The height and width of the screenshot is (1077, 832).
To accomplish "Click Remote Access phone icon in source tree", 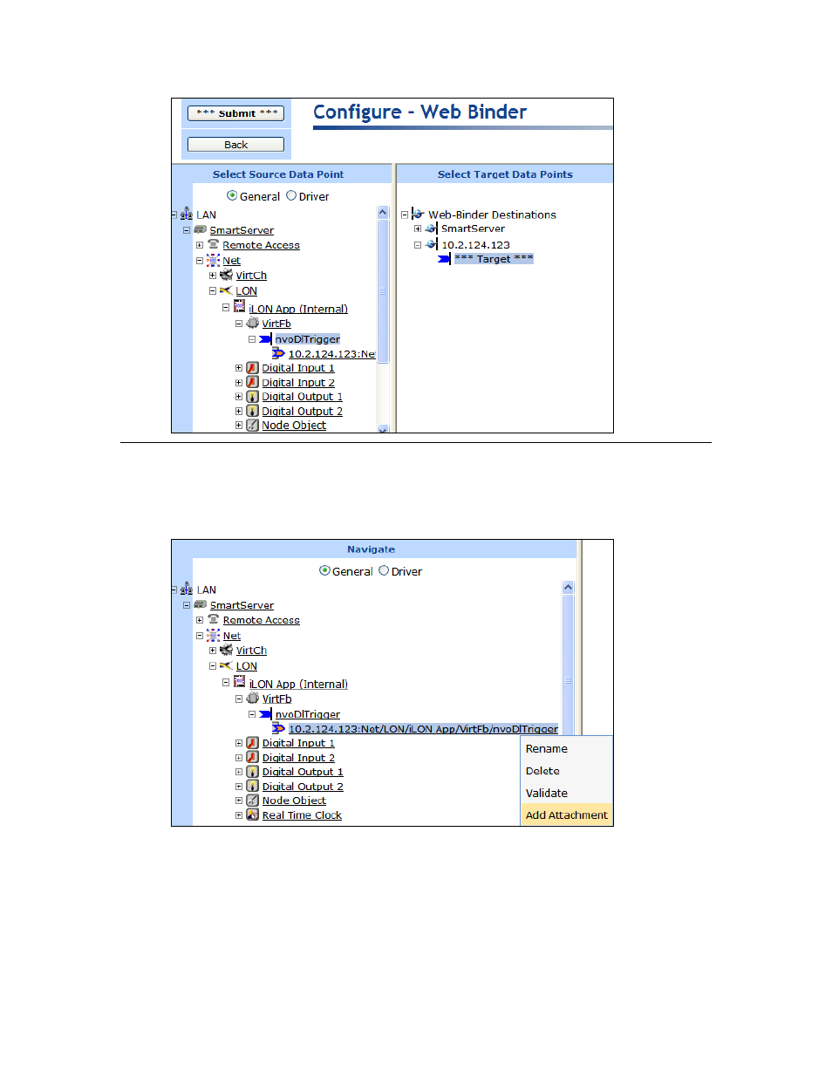I will (213, 245).
